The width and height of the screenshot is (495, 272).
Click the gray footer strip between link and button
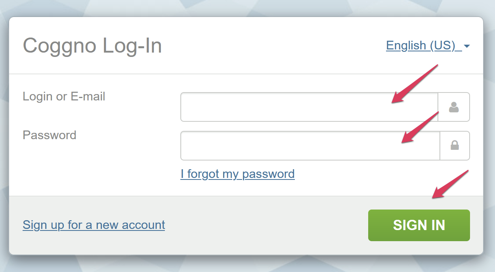coord(266,225)
